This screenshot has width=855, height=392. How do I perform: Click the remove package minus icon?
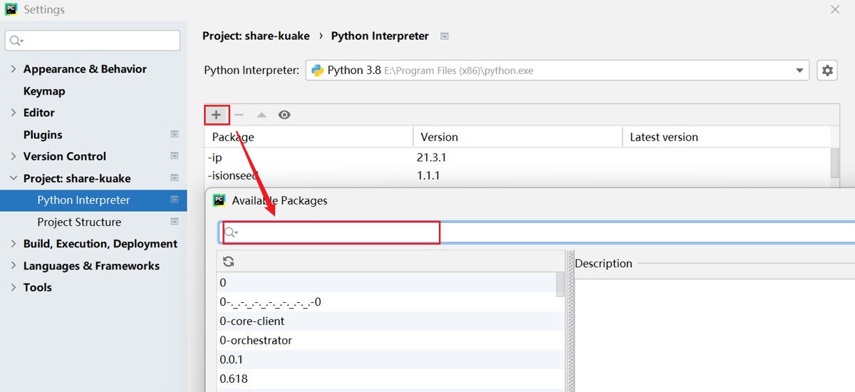(239, 115)
